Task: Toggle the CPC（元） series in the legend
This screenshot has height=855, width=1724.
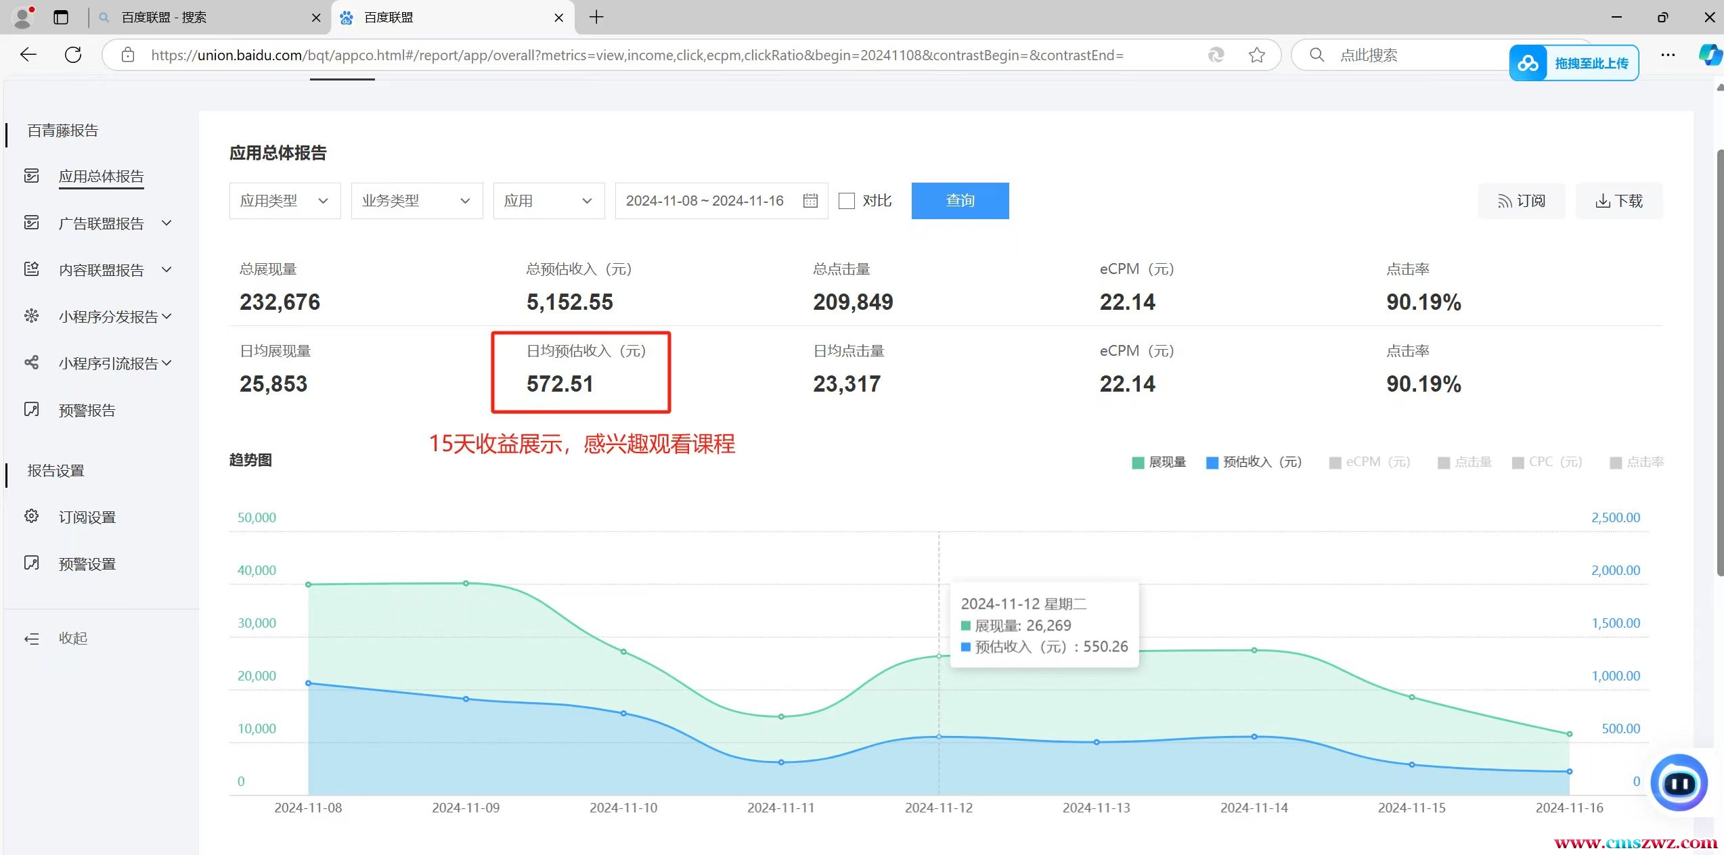Action: click(x=1547, y=463)
